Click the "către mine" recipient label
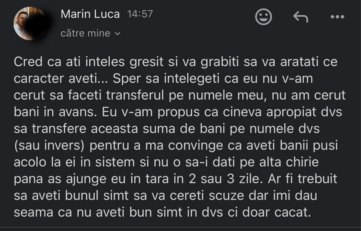Viewport: 361px width, 231px height. [x=85, y=33]
